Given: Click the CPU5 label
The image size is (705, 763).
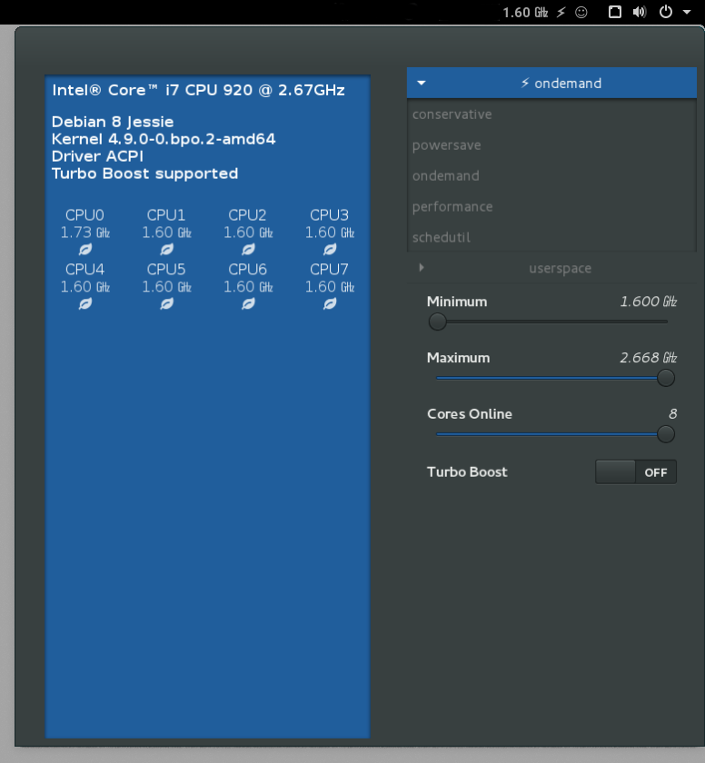Looking at the screenshot, I should pyautogui.click(x=166, y=270).
